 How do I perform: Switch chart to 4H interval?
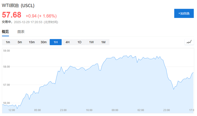click(x=68, y=42)
